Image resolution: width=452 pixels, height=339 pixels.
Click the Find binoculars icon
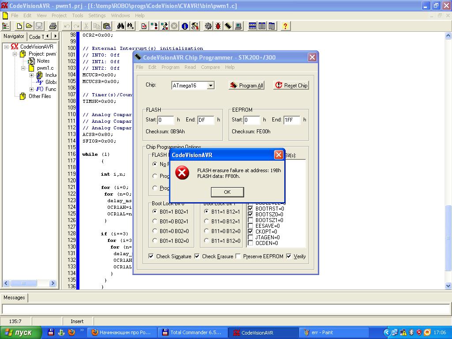[x=121, y=26]
